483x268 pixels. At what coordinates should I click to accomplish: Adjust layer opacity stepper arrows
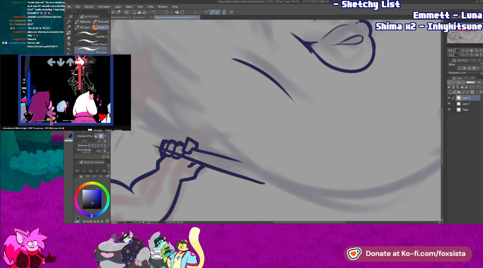pos(481,82)
